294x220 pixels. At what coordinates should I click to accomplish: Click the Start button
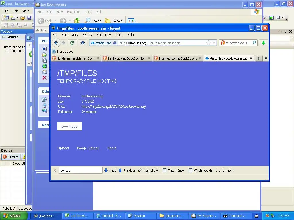[14, 216]
